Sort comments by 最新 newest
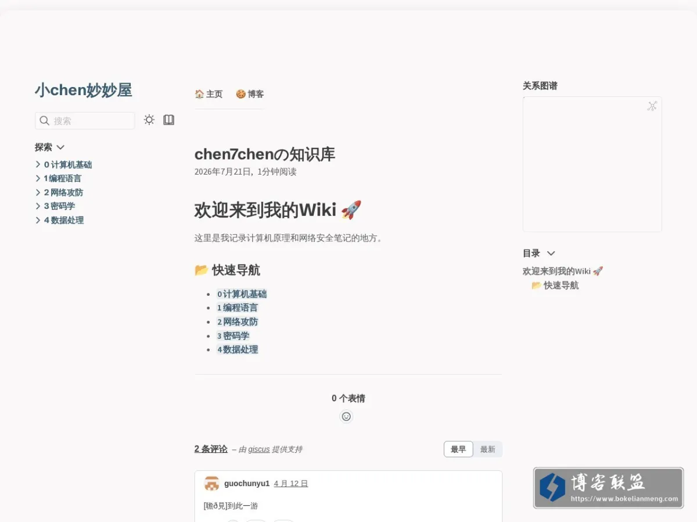The image size is (697, 522). coord(488,449)
